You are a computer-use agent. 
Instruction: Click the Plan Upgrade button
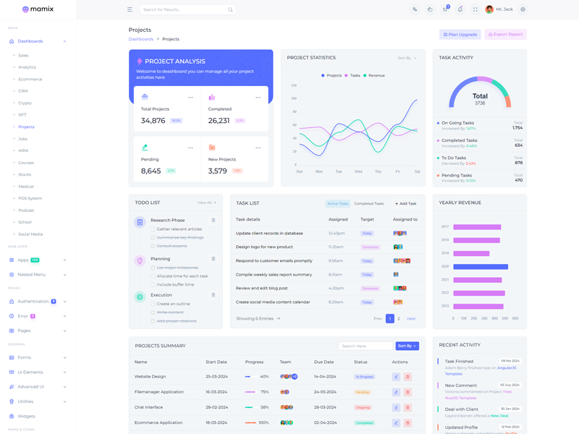click(x=460, y=34)
